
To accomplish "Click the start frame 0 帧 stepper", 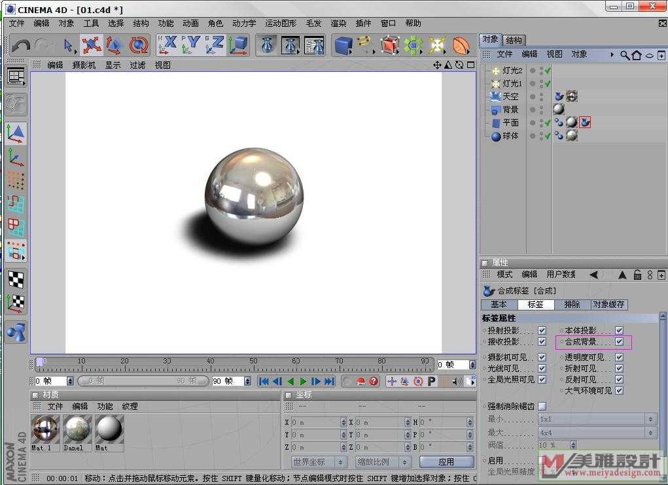I will pos(70,381).
